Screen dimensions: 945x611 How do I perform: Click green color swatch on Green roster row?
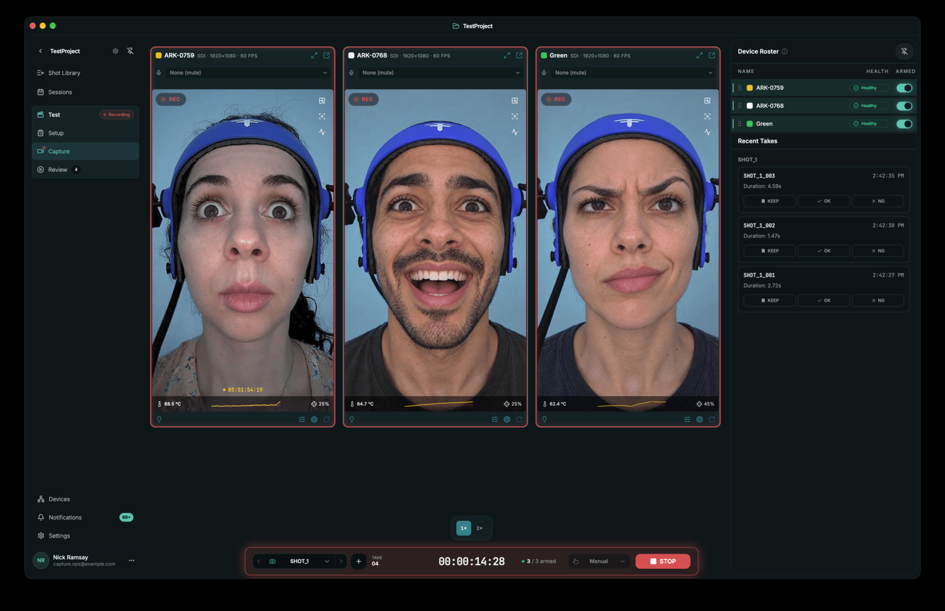point(750,124)
